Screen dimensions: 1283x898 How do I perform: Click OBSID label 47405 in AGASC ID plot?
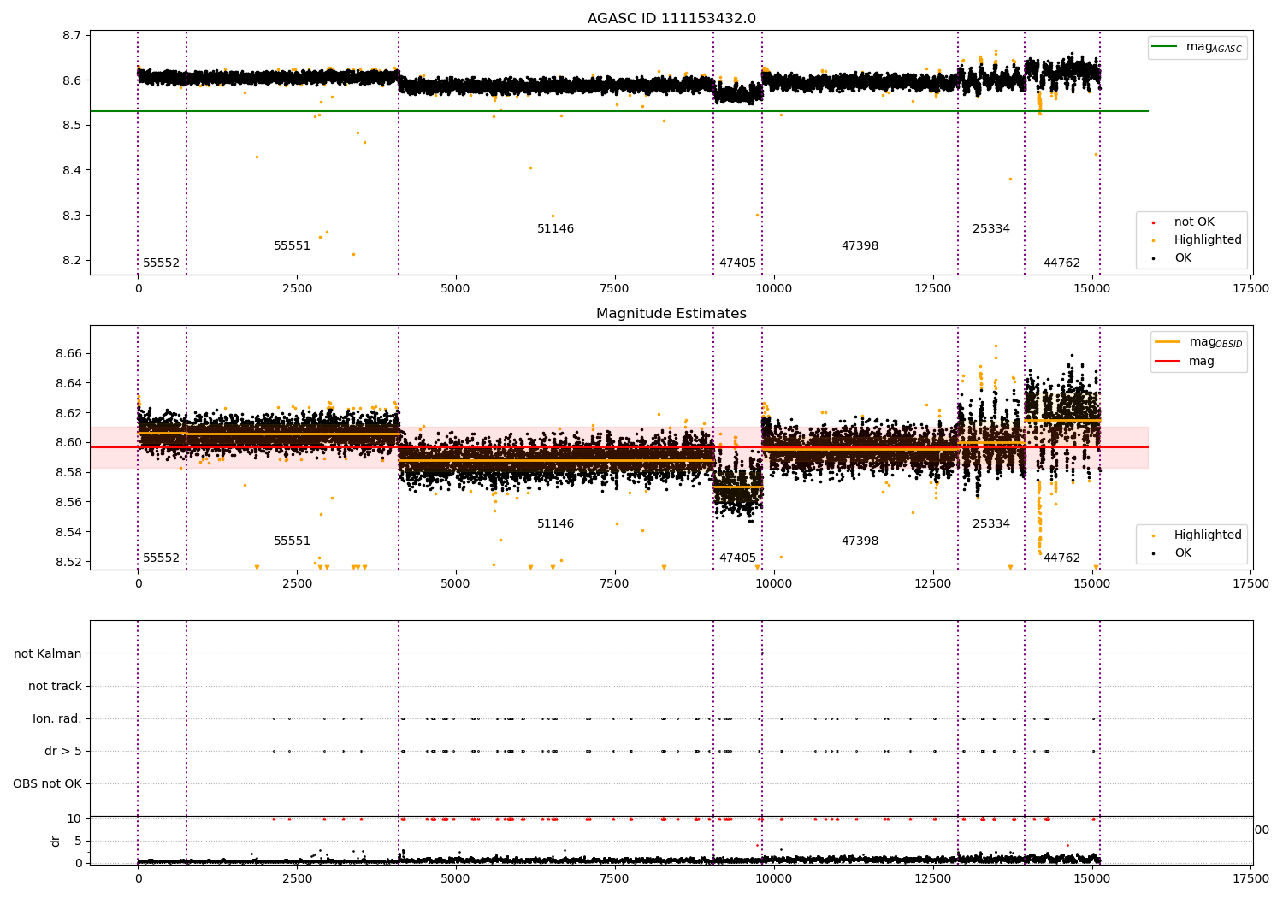(737, 263)
